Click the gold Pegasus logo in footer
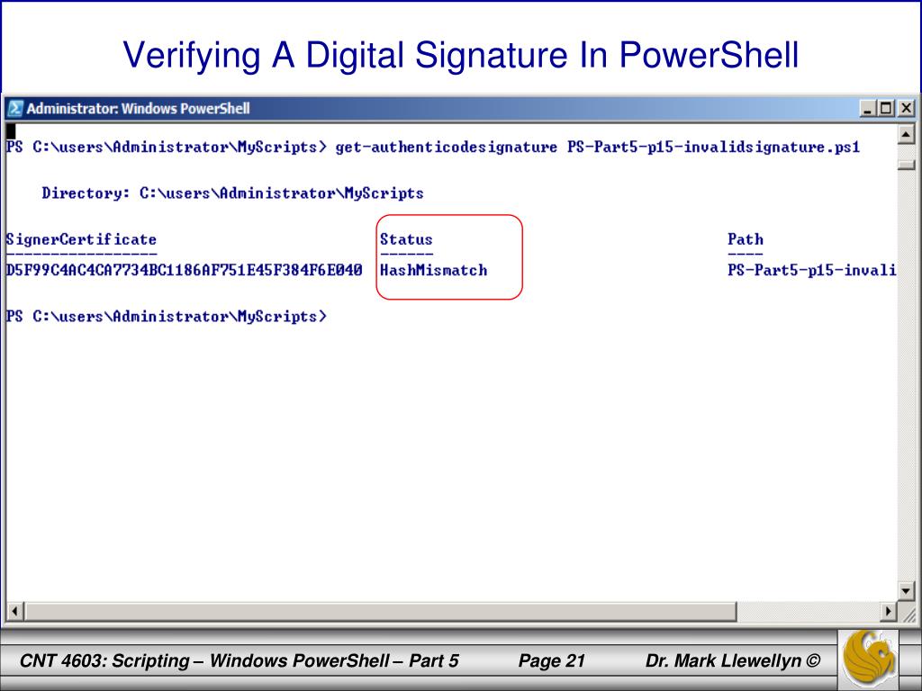The image size is (922, 691). click(x=869, y=660)
